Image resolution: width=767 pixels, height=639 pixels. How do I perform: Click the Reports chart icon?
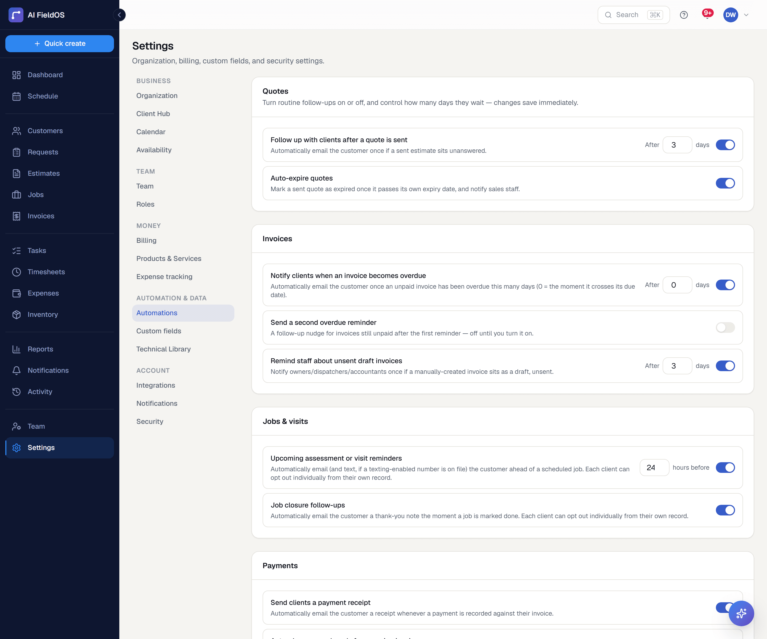tap(17, 349)
